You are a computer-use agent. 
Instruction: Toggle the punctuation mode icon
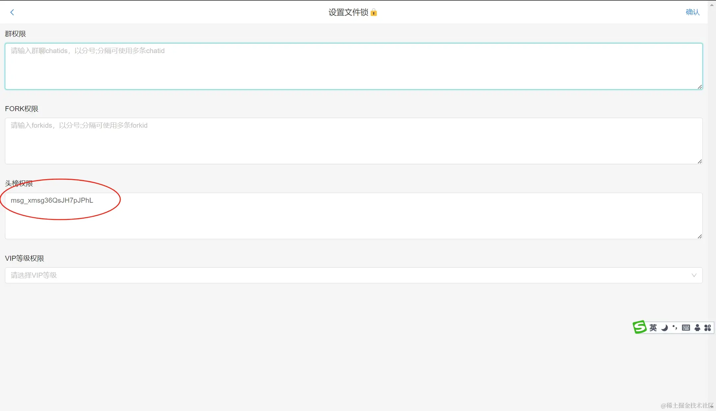pyautogui.click(x=675, y=328)
